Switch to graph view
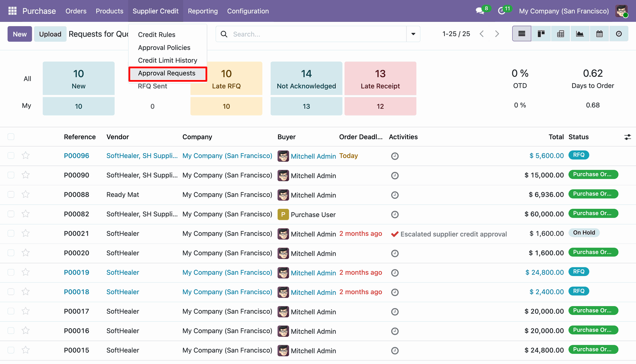636x364 pixels. pyautogui.click(x=580, y=34)
